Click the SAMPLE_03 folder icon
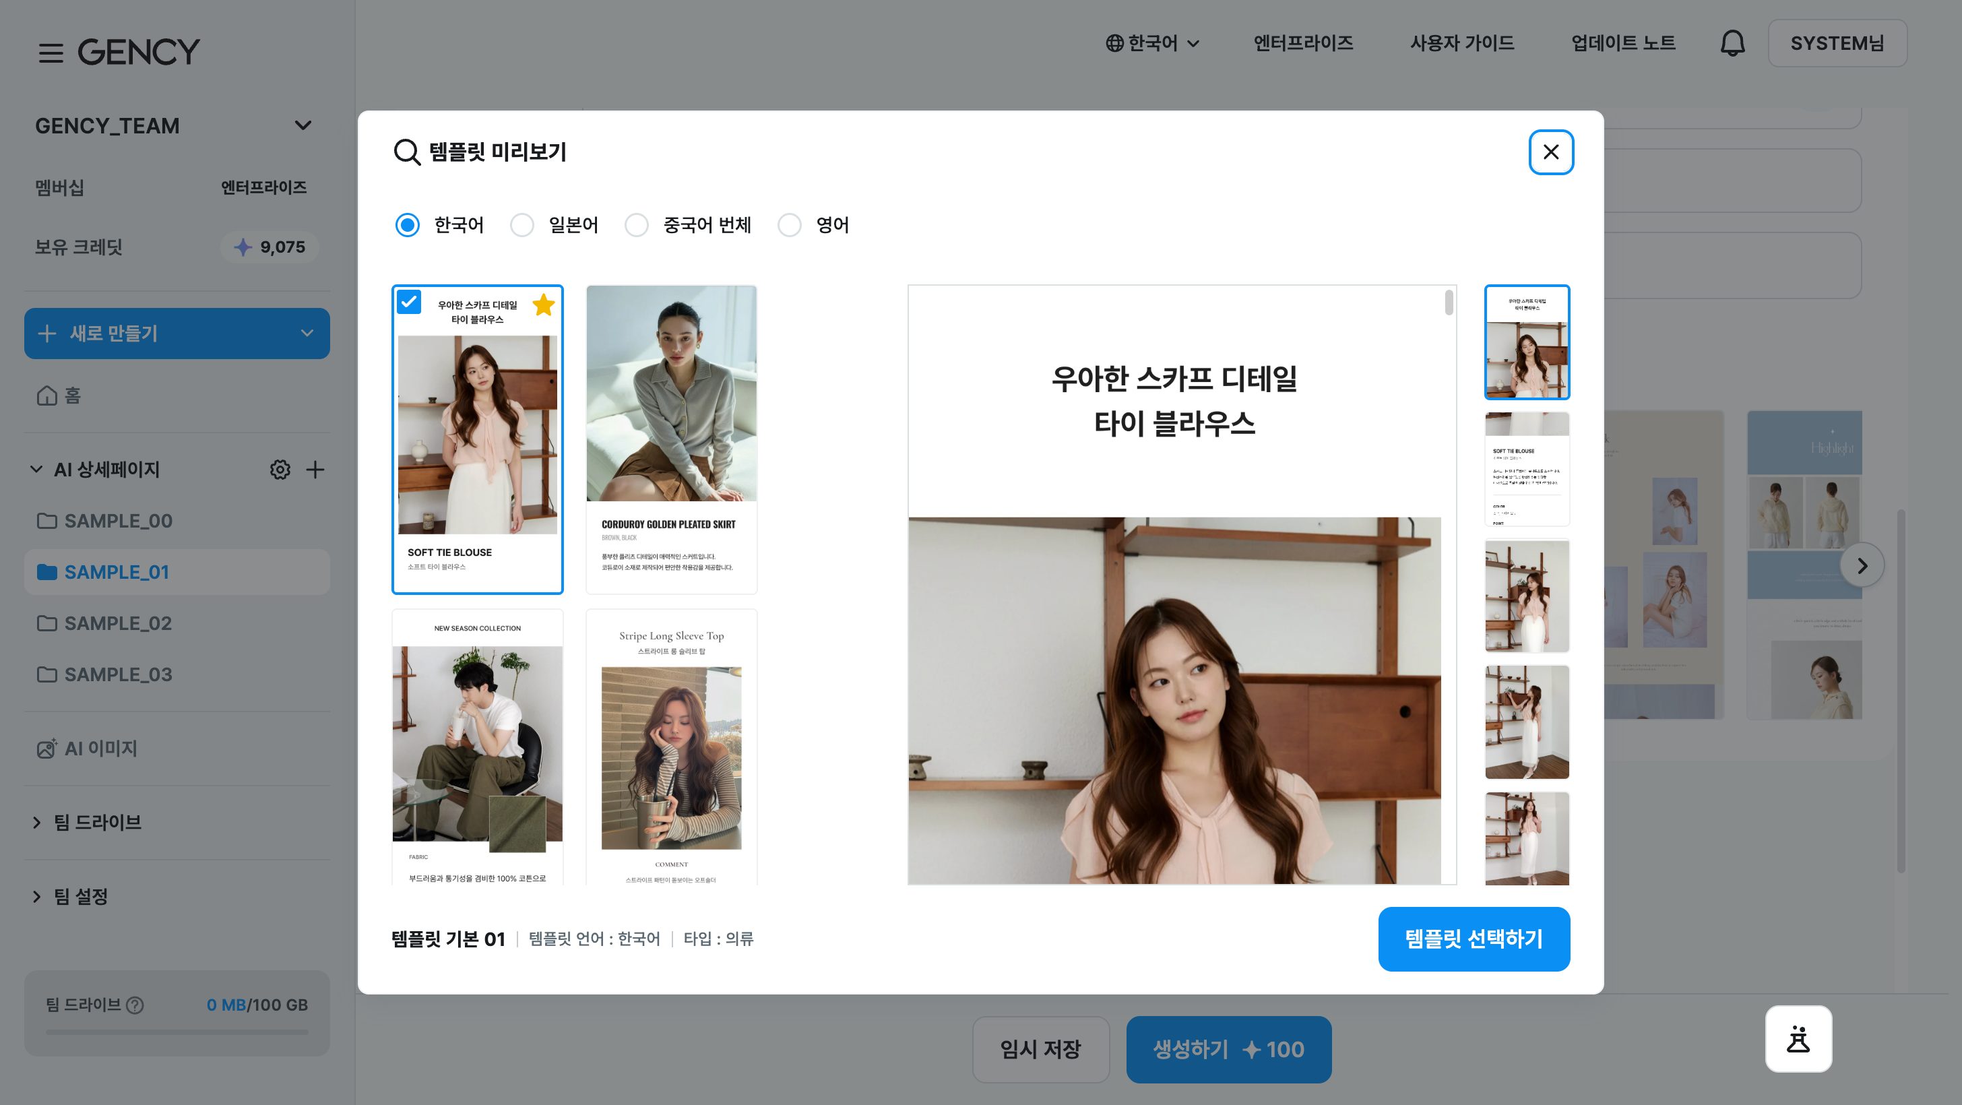The image size is (1962, 1105). [47, 674]
